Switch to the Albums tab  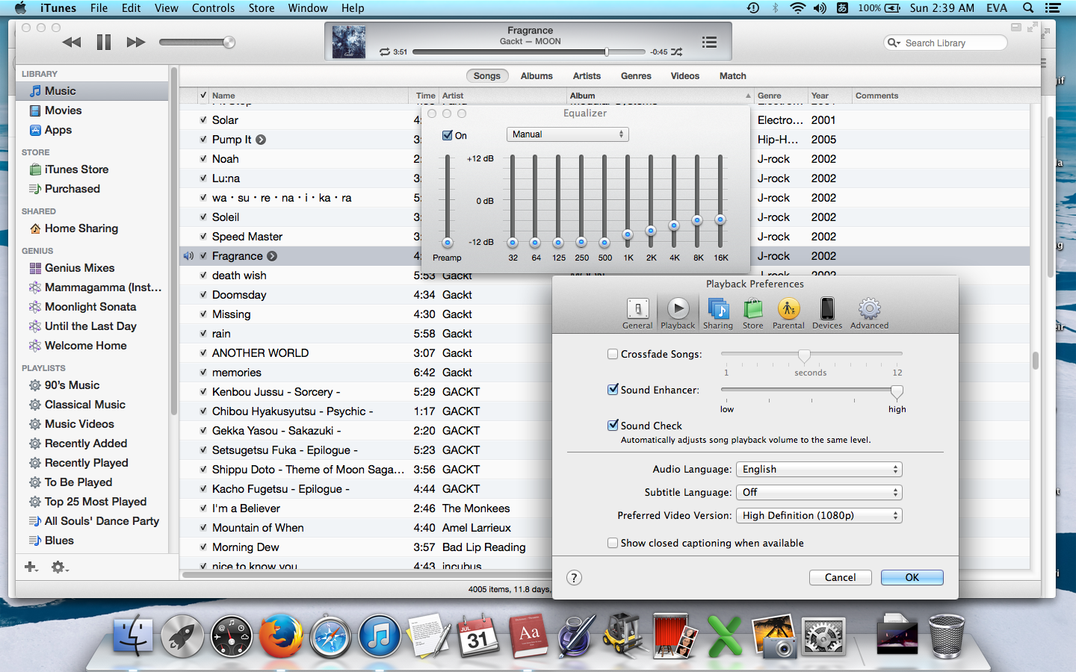point(537,76)
